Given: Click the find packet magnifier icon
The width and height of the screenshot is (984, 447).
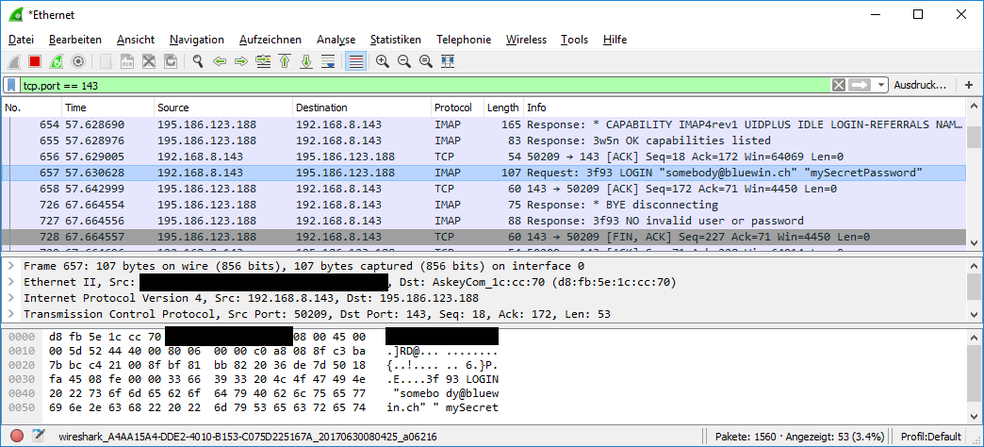Looking at the screenshot, I should [x=198, y=61].
